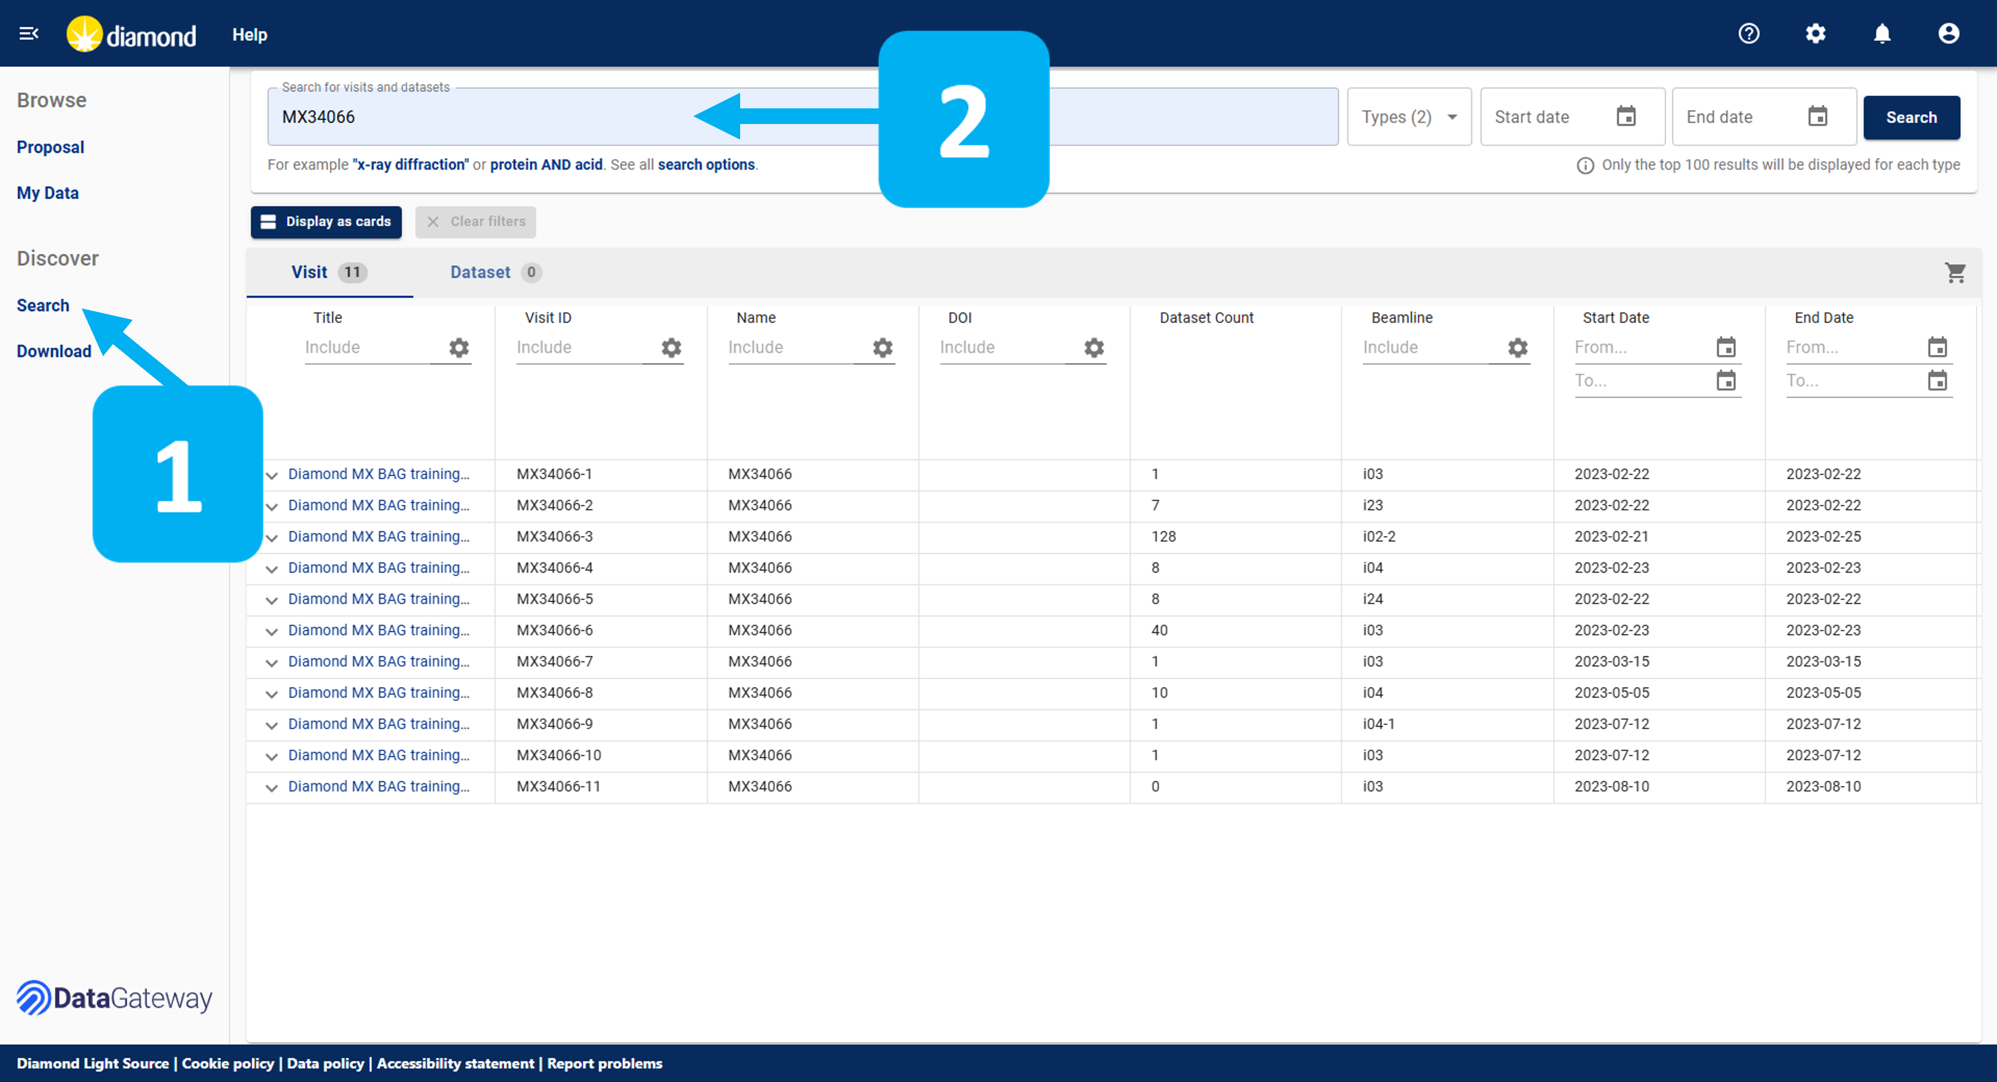Open calendar for End Date From filter
Screen dimensions: 1997x1082
pyautogui.click(x=1937, y=347)
